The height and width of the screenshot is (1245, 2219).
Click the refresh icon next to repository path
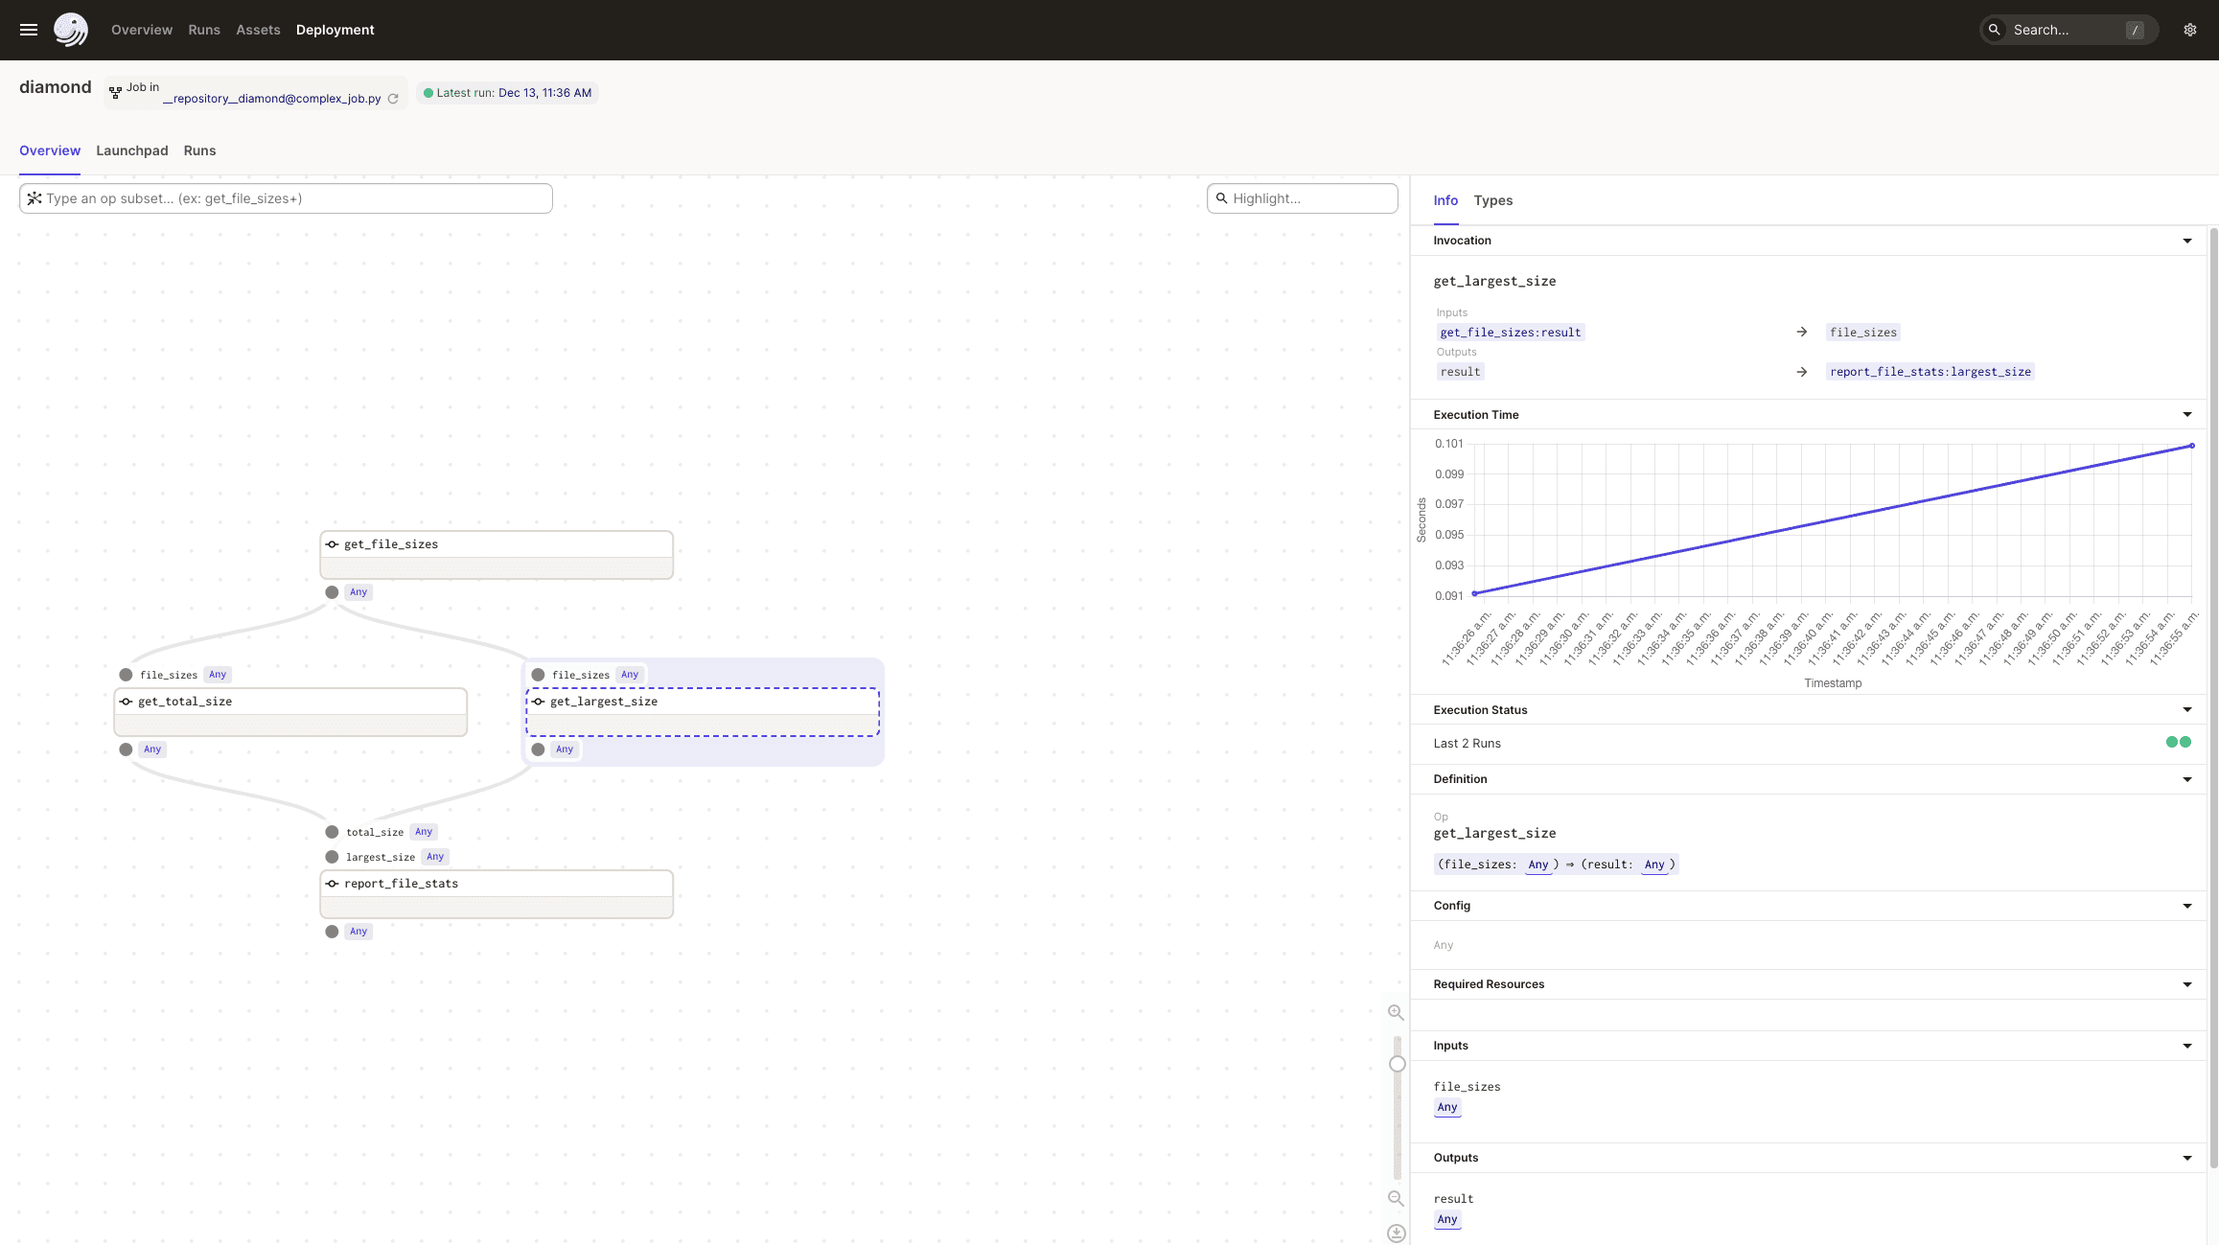(x=393, y=98)
